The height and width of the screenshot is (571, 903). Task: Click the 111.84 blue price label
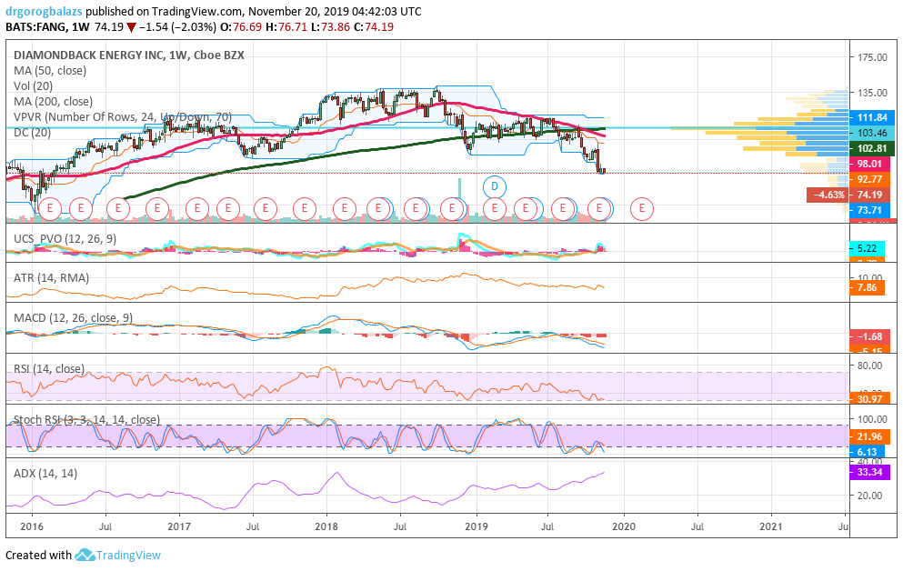pyautogui.click(x=872, y=117)
